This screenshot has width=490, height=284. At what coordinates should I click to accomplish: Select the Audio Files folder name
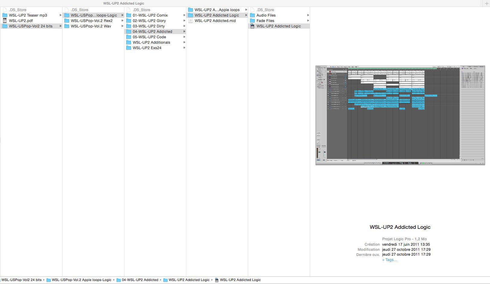266,15
